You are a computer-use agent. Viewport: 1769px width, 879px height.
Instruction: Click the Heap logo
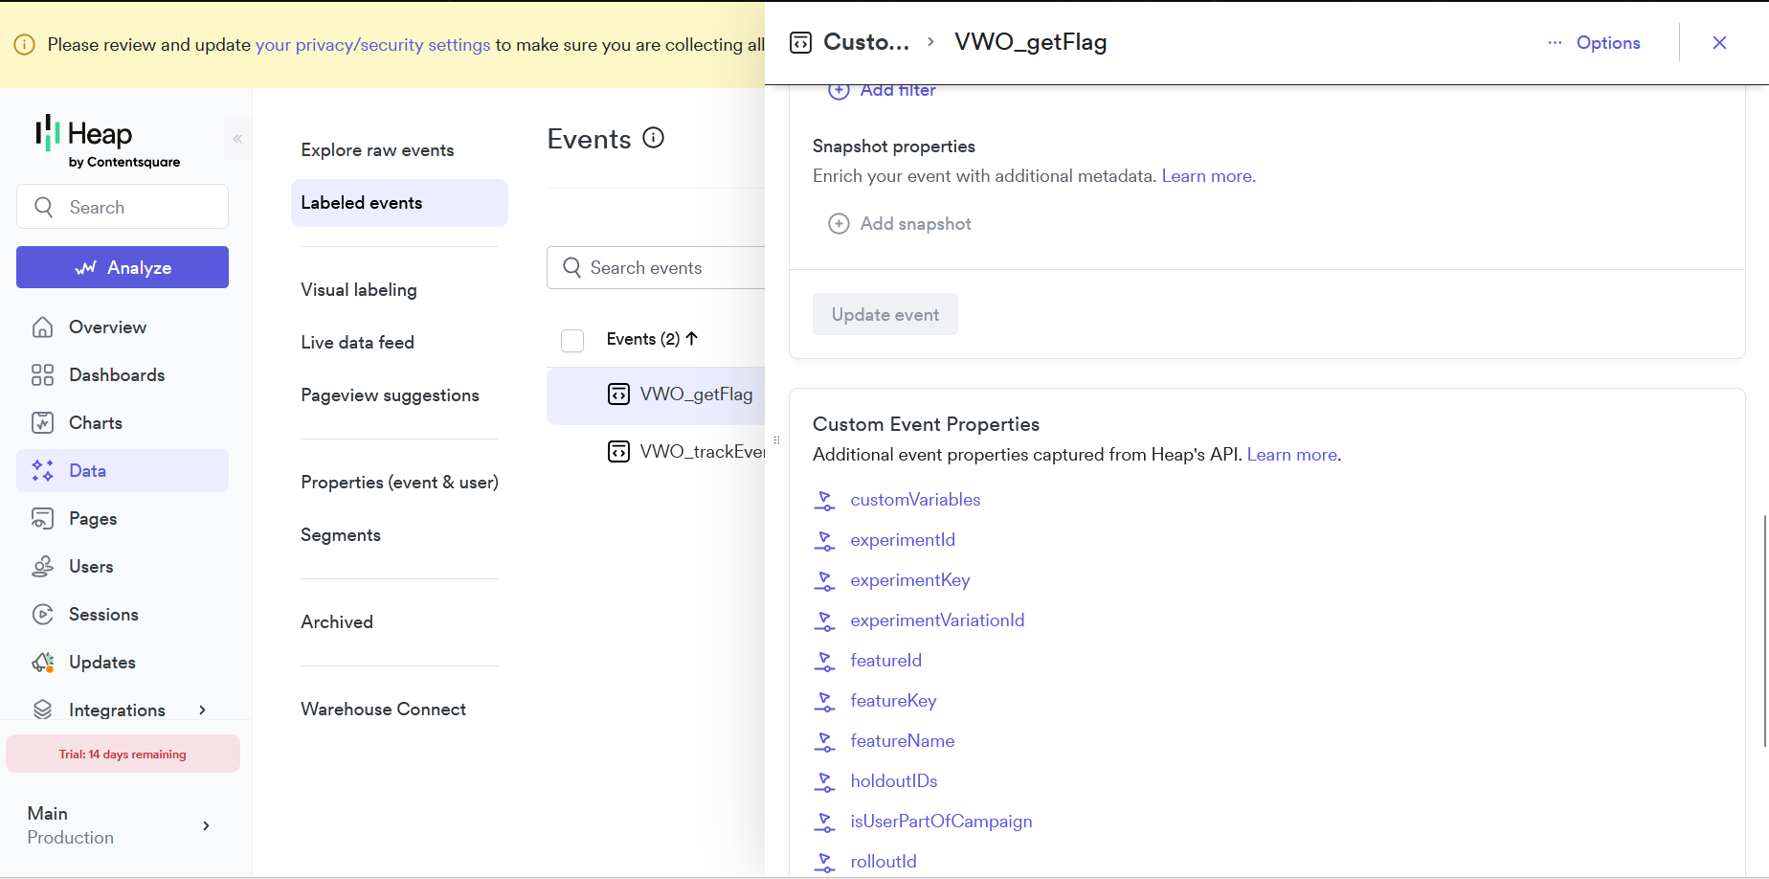tap(107, 142)
